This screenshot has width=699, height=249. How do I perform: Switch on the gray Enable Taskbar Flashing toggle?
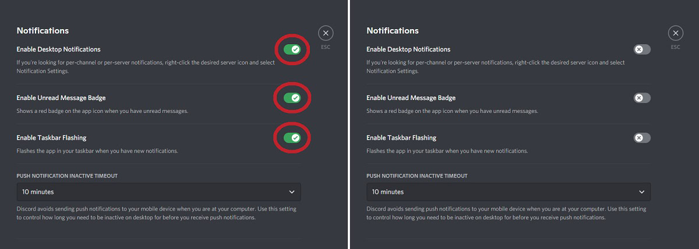coord(642,138)
